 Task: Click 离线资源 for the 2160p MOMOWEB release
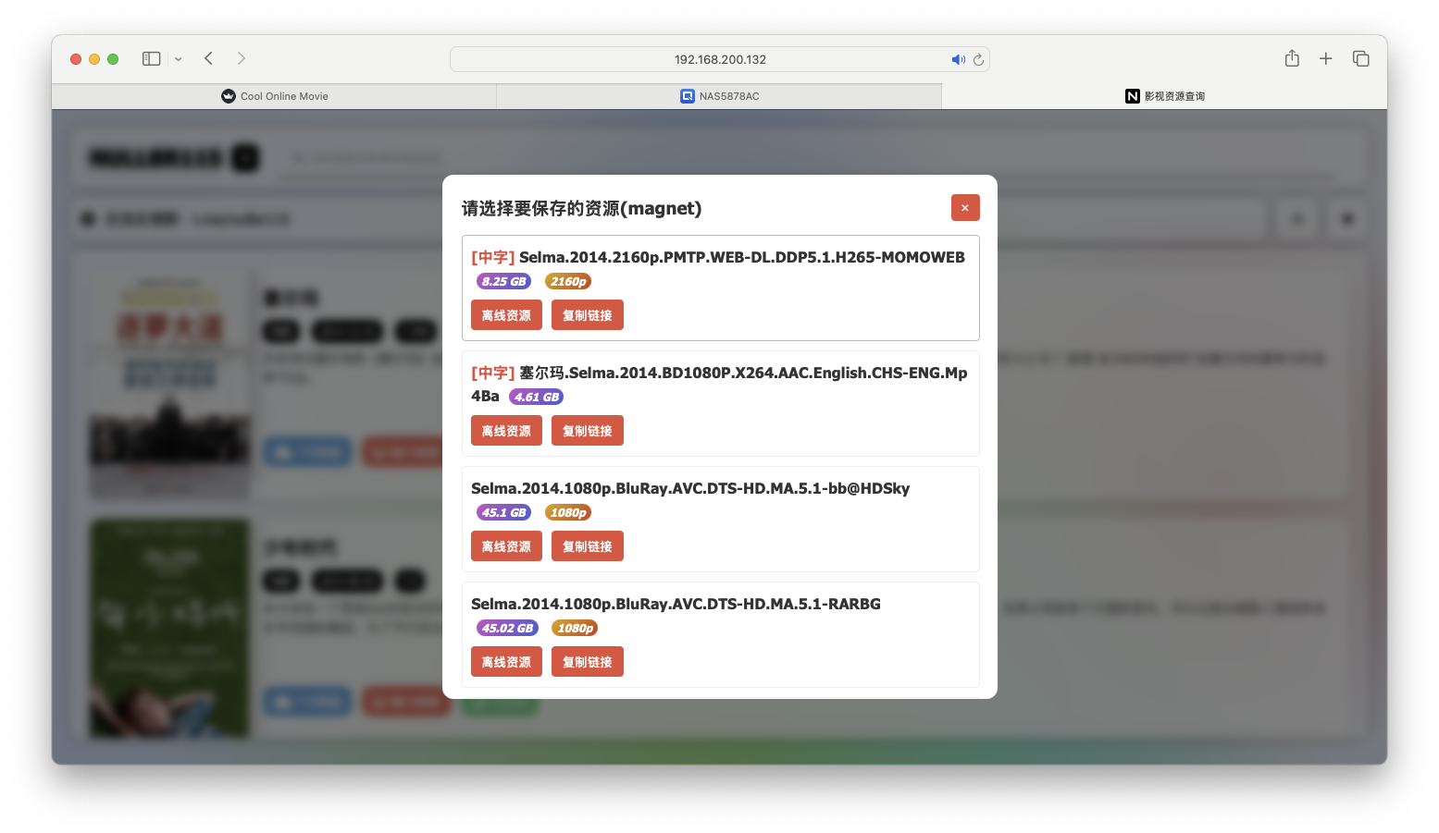click(x=506, y=314)
